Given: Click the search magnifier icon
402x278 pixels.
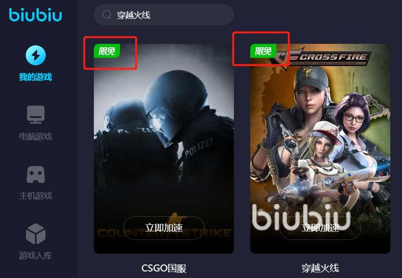Looking at the screenshot, I should tap(106, 14).
